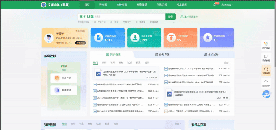Open 北师大版七年级下册数学4.2 全等三角形 item
Viewport: 276px width, 130px height.
120,105
